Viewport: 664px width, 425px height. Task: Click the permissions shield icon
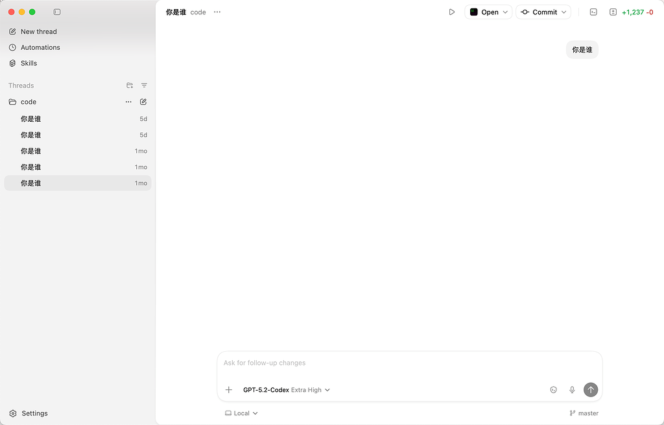pos(553,390)
